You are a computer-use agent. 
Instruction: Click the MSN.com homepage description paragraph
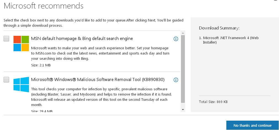(100, 53)
